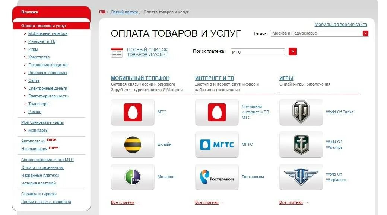Open the World Of Tanks logo tile
387x215 pixels.
301,112
